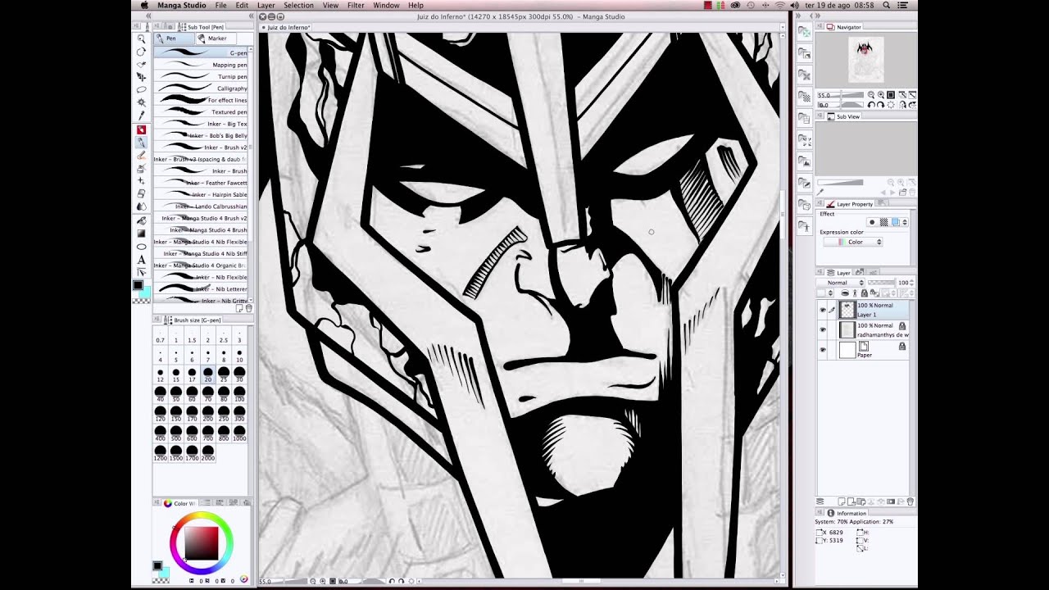Image resolution: width=1049 pixels, height=590 pixels.
Task: Select the Layer 1 thumbnail
Action: 847,310
